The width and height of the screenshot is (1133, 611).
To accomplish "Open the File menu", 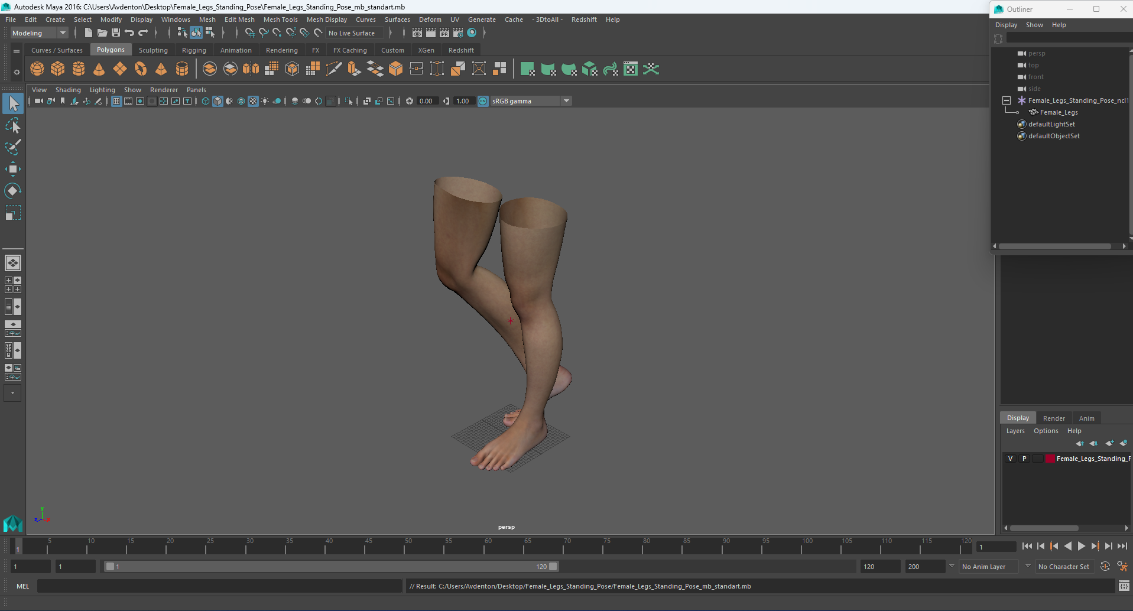I will click(x=11, y=19).
